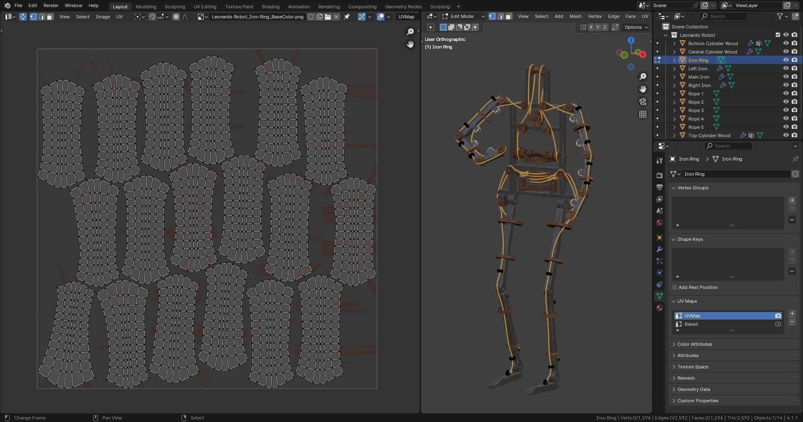Hide Top Cylinder Wood with eye icon
The width and height of the screenshot is (803, 422).
pos(786,136)
